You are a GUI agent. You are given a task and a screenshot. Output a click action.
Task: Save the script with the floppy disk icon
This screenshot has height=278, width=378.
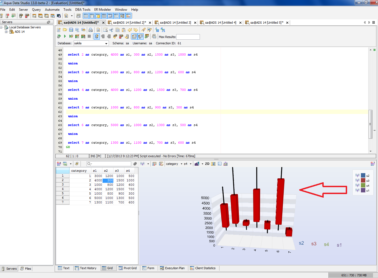(71, 30)
